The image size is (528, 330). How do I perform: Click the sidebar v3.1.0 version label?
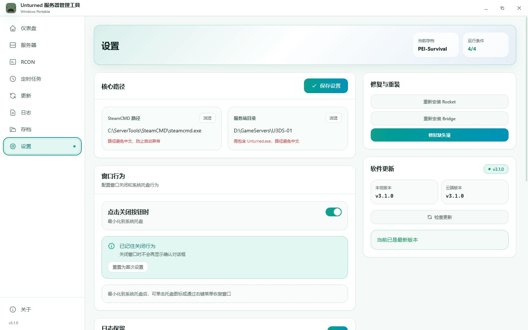pos(14,323)
